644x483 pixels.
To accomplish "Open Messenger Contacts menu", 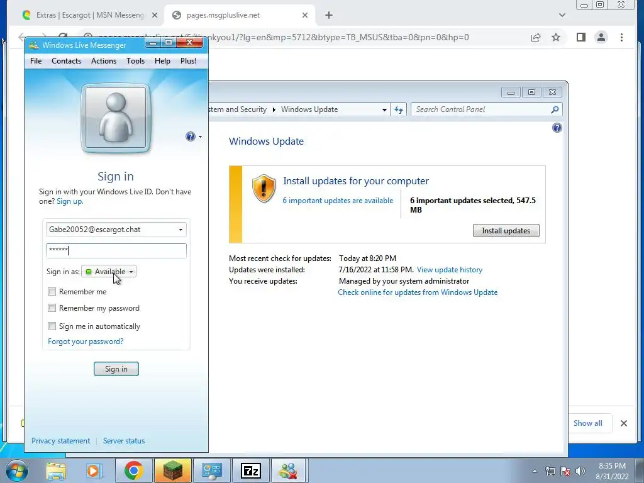I will pos(66,61).
